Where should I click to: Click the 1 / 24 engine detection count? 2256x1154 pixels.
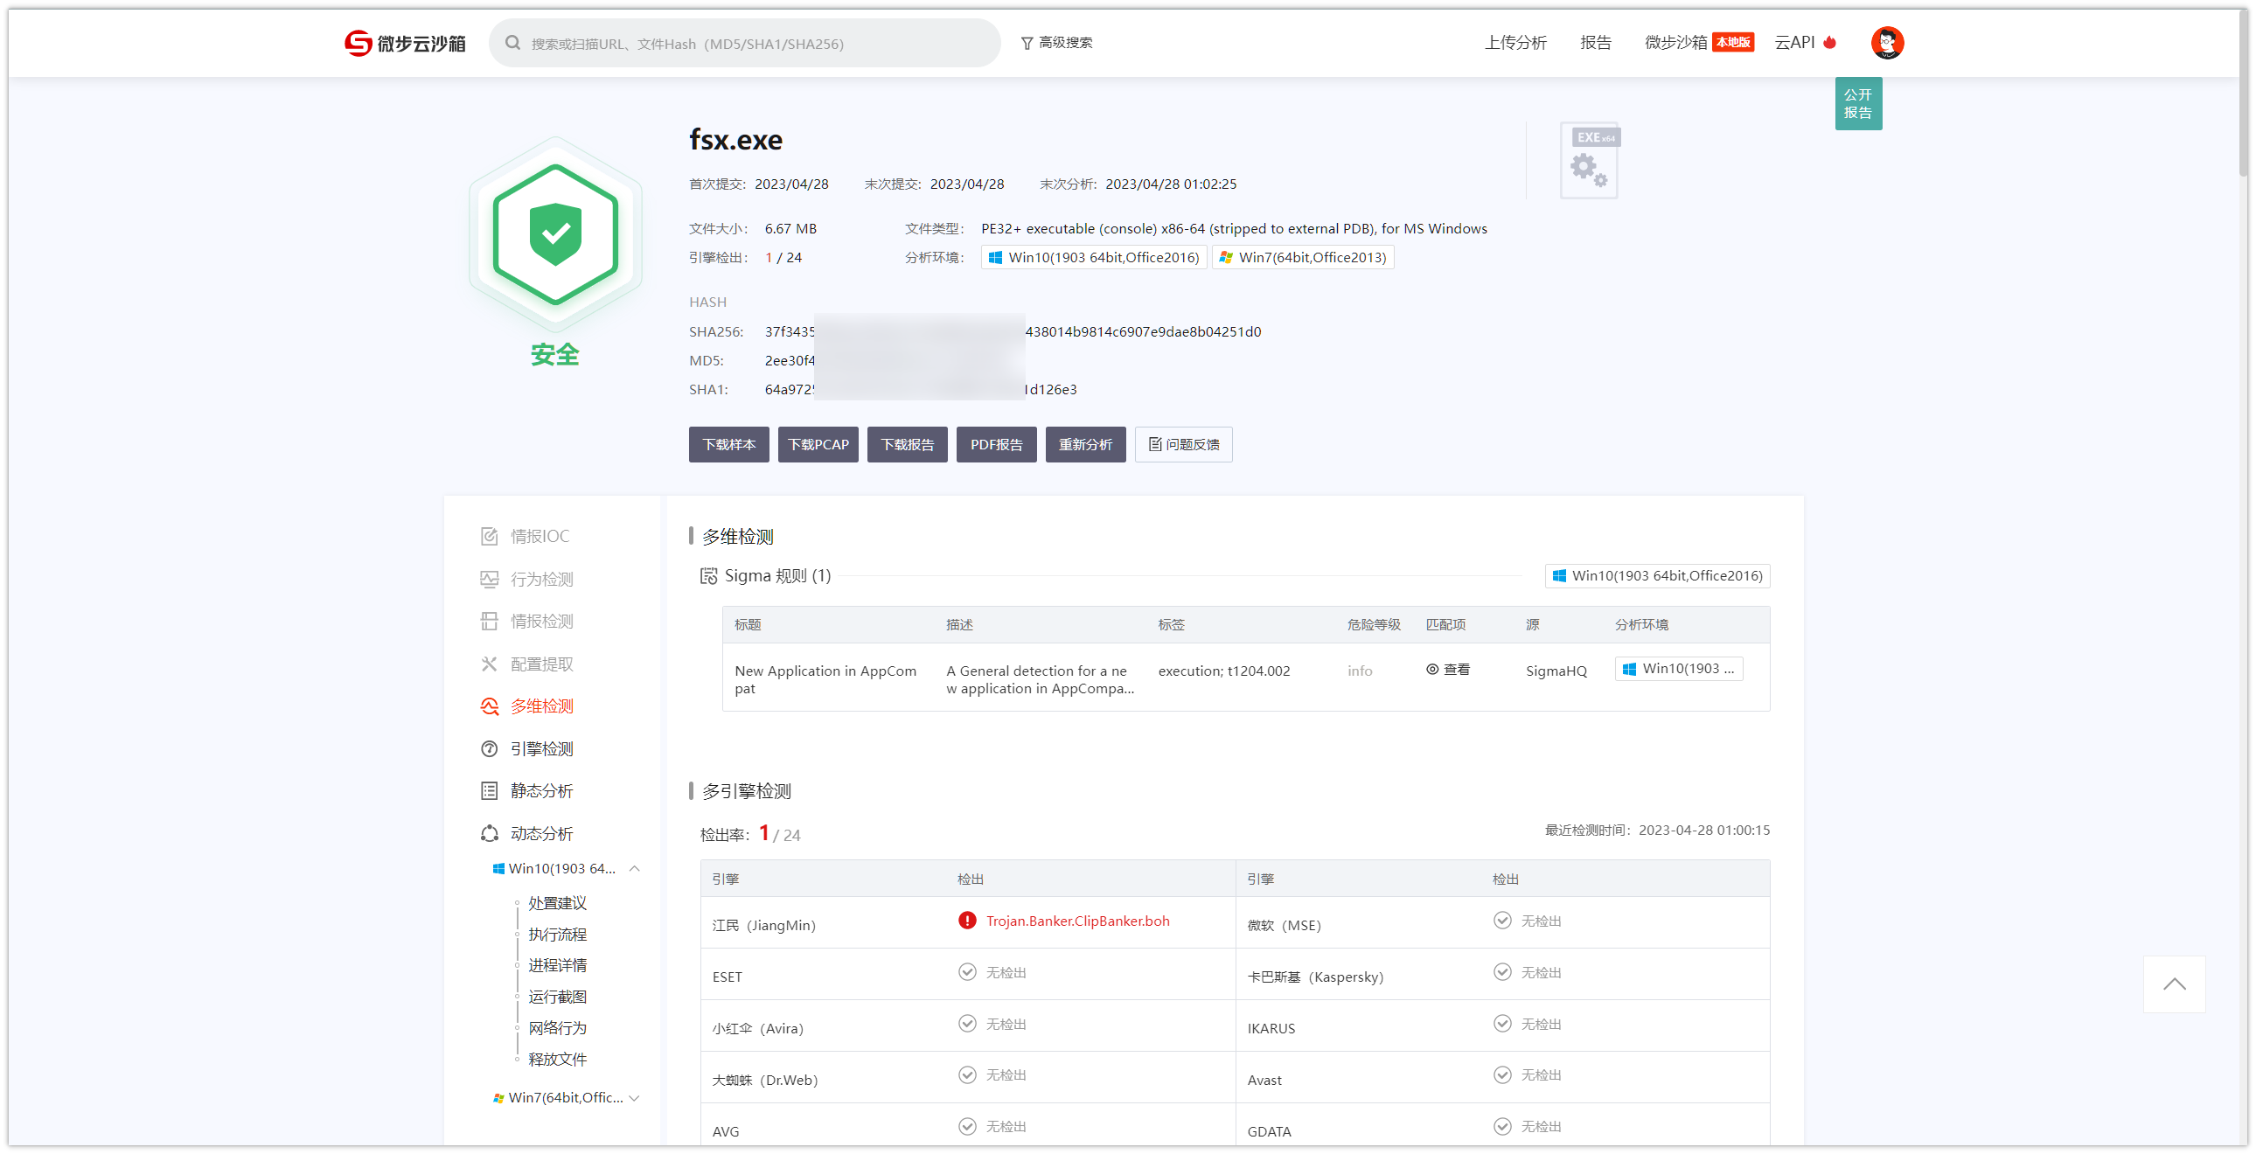783,257
